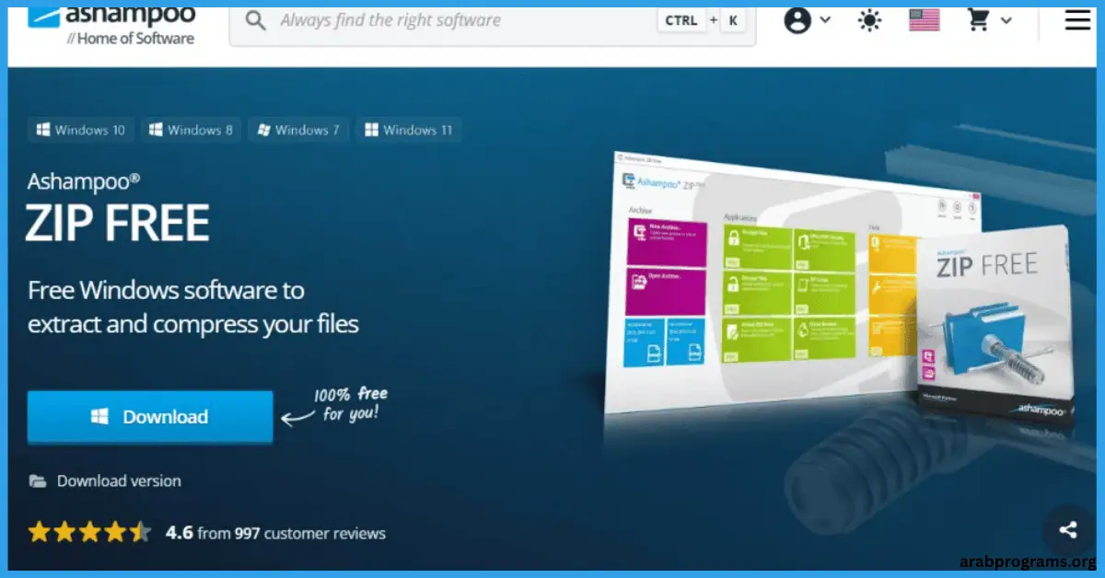Click the Windows 11 compatibility badge
Screen dimensions: 1105x578
point(409,130)
